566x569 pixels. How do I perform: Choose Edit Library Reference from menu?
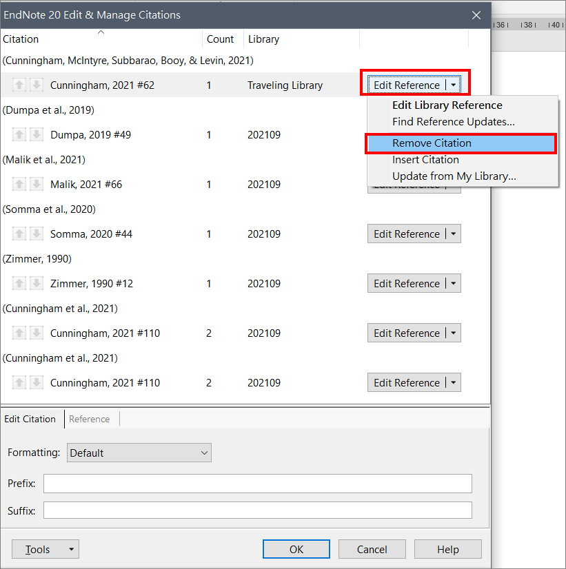coord(447,105)
